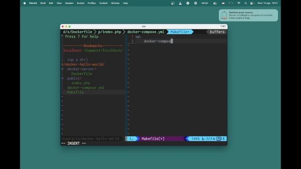Screen dimensions: 301x169
Task: Click the insert mode indicator in statusline
Action: click(x=132, y=139)
